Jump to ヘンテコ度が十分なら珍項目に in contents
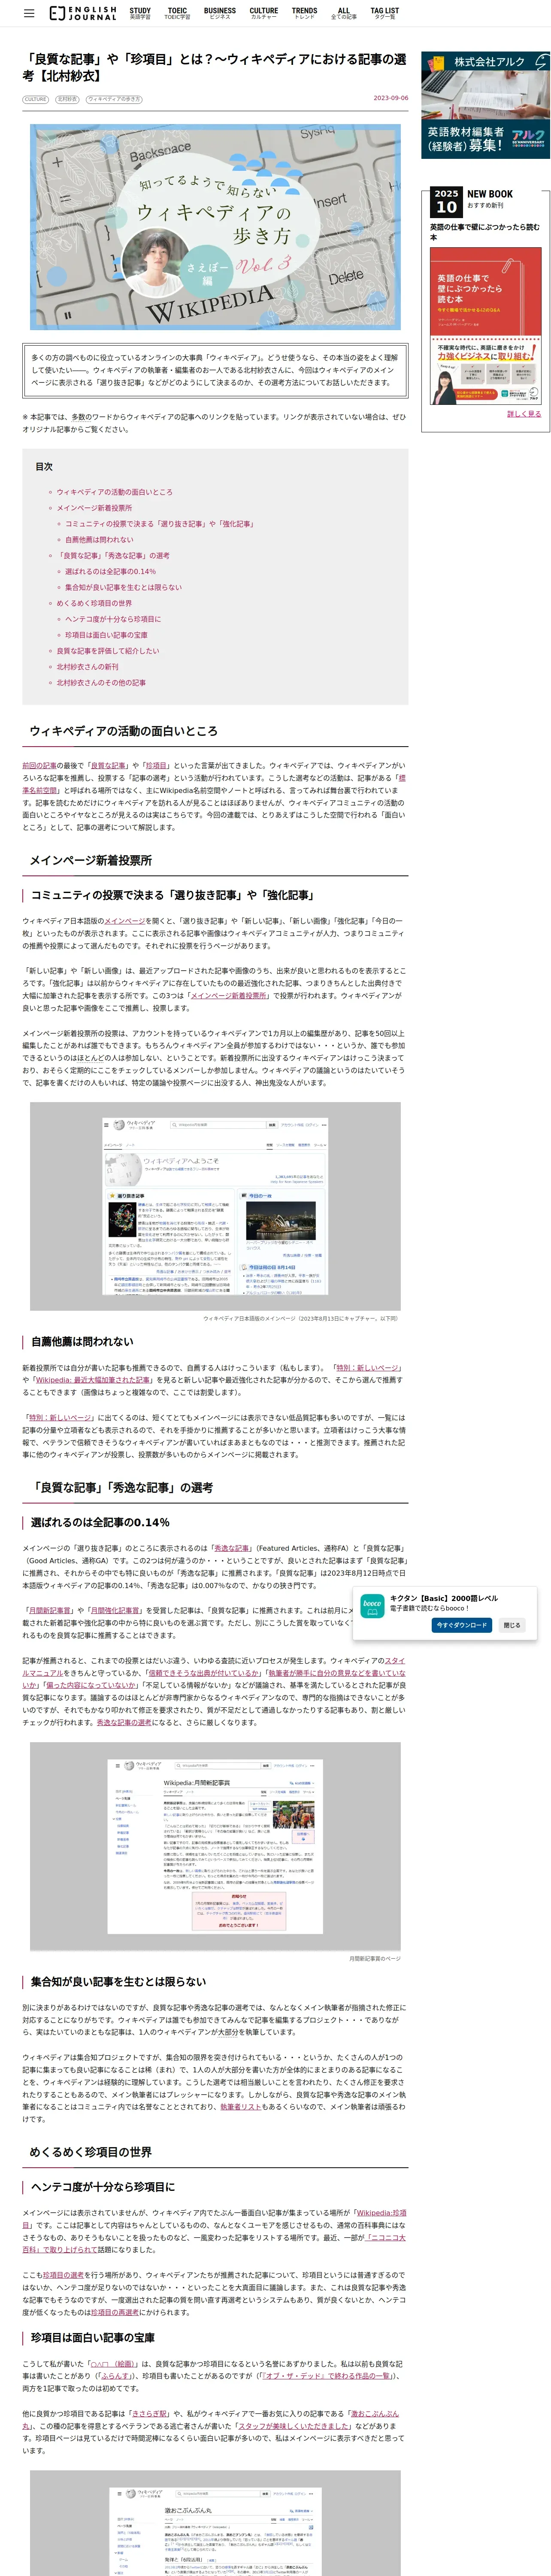The image size is (551, 2576). 113,619
